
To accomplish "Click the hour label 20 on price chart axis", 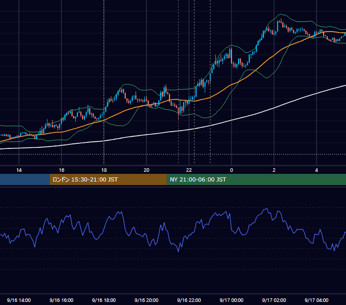I will [147, 170].
